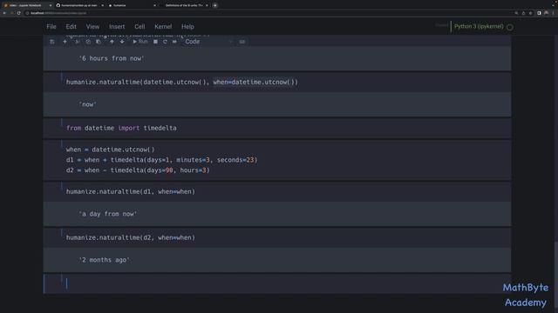Open the command palette keyboard icon
Viewport: 558px width, 313px height.
(x=242, y=42)
